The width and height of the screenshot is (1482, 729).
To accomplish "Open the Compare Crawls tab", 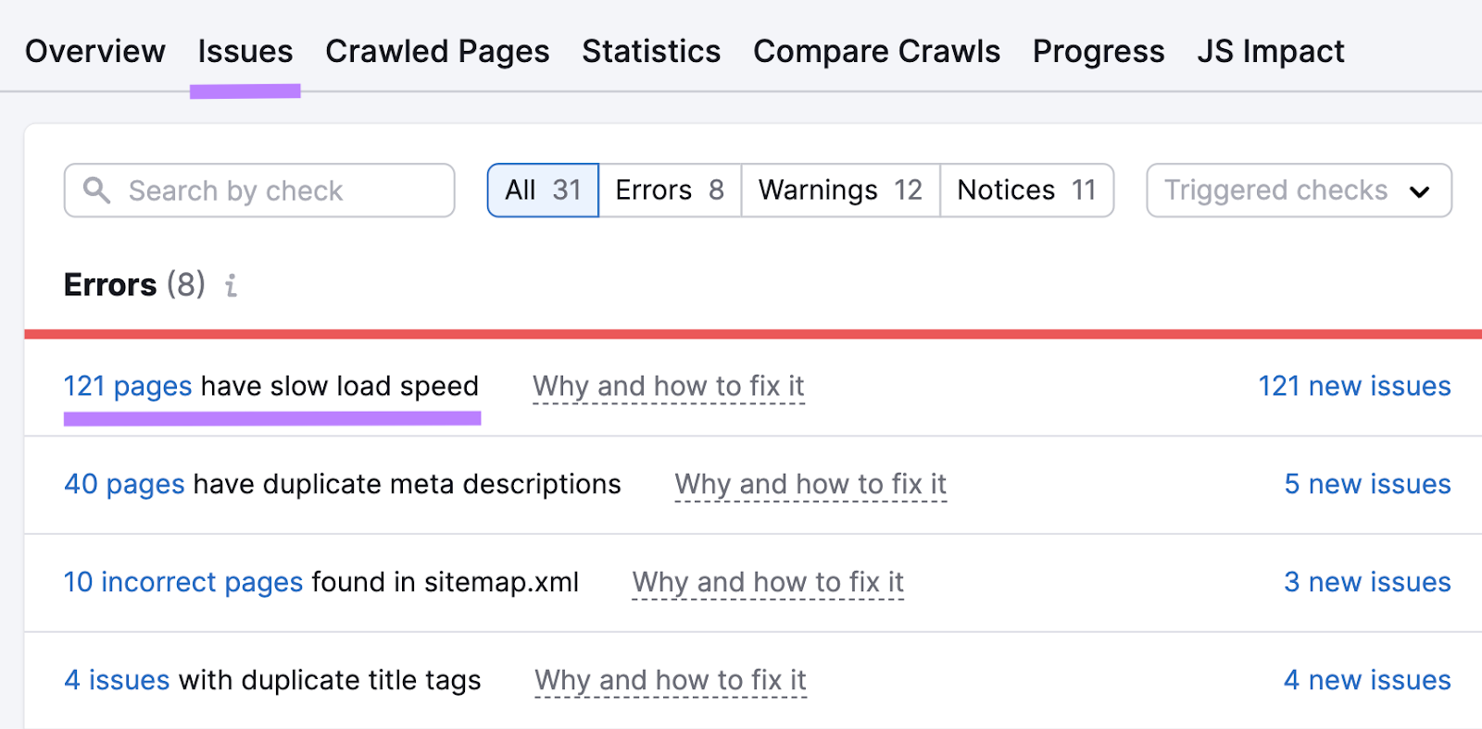I will tap(875, 52).
